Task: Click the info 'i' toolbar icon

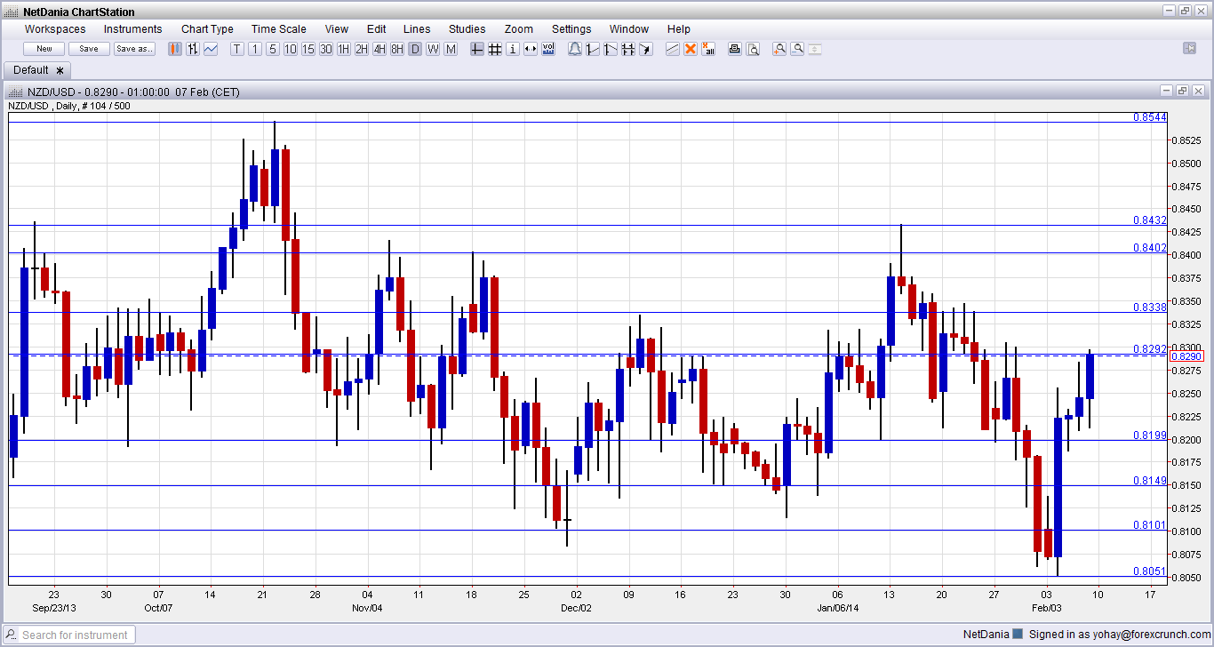Action: 513,49
